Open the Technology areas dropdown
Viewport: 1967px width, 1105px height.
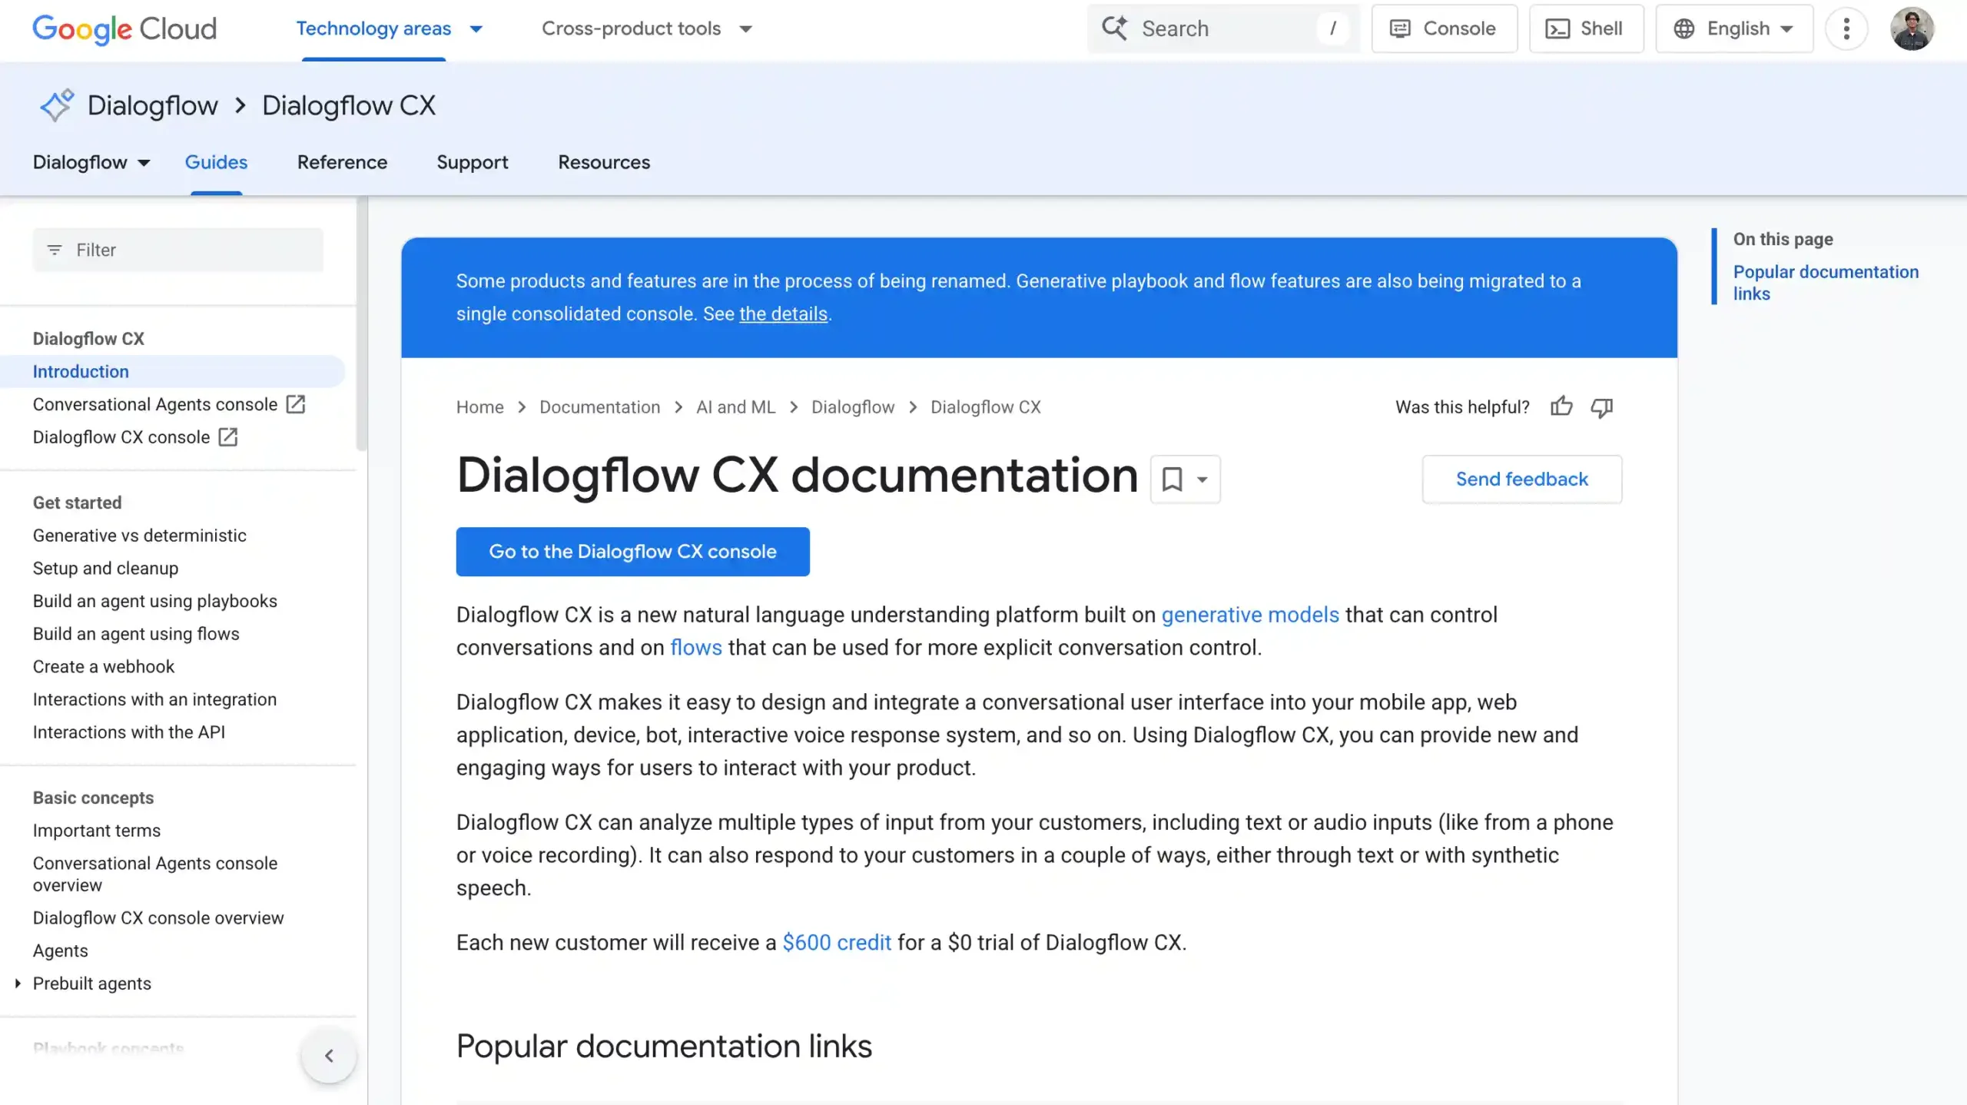click(x=476, y=28)
